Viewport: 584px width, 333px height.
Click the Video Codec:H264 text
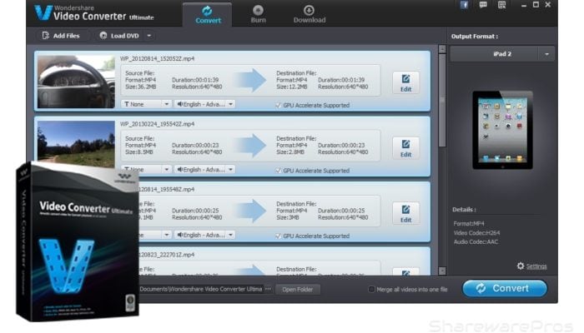coord(476,233)
